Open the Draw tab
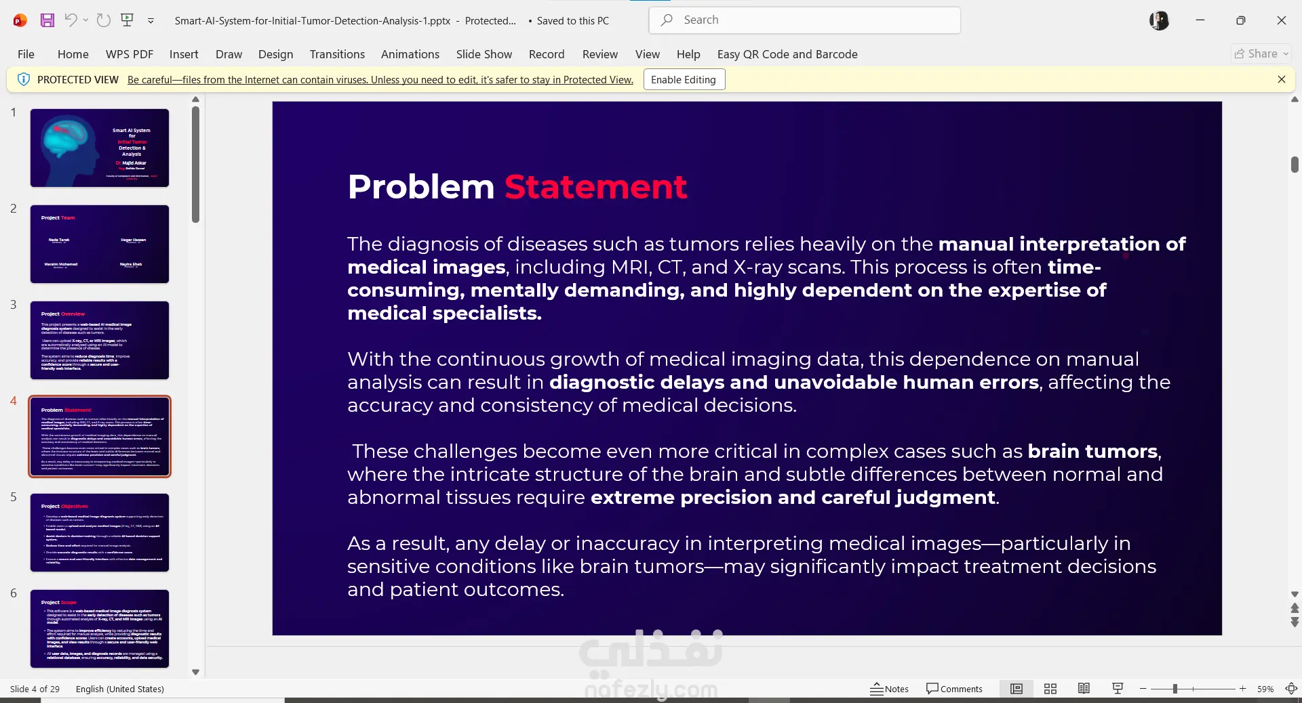 pyautogui.click(x=229, y=54)
